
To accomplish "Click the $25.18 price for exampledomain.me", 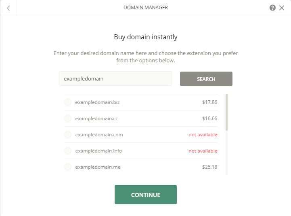I will [210, 167].
